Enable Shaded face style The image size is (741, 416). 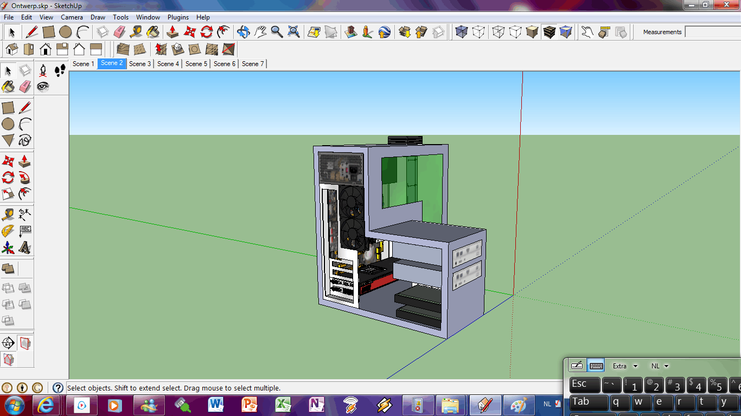532,32
